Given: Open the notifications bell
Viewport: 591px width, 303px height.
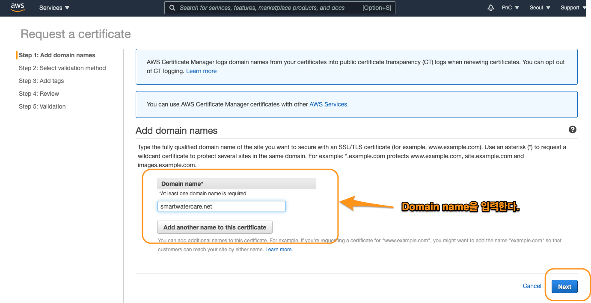Looking at the screenshot, I should click(x=490, y=7).
